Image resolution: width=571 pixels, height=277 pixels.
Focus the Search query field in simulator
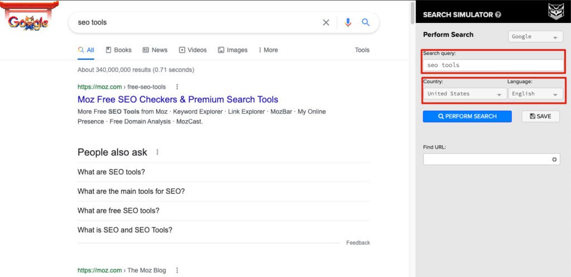pos(493,65)
